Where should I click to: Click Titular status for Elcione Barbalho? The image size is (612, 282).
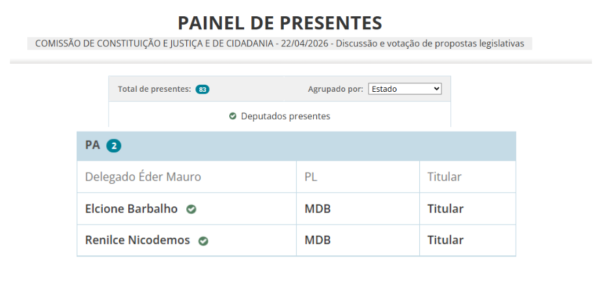(x=445, y=209)
